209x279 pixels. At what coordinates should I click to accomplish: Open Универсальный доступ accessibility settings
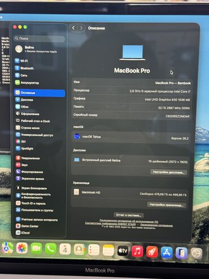click(x=34, y=135)
